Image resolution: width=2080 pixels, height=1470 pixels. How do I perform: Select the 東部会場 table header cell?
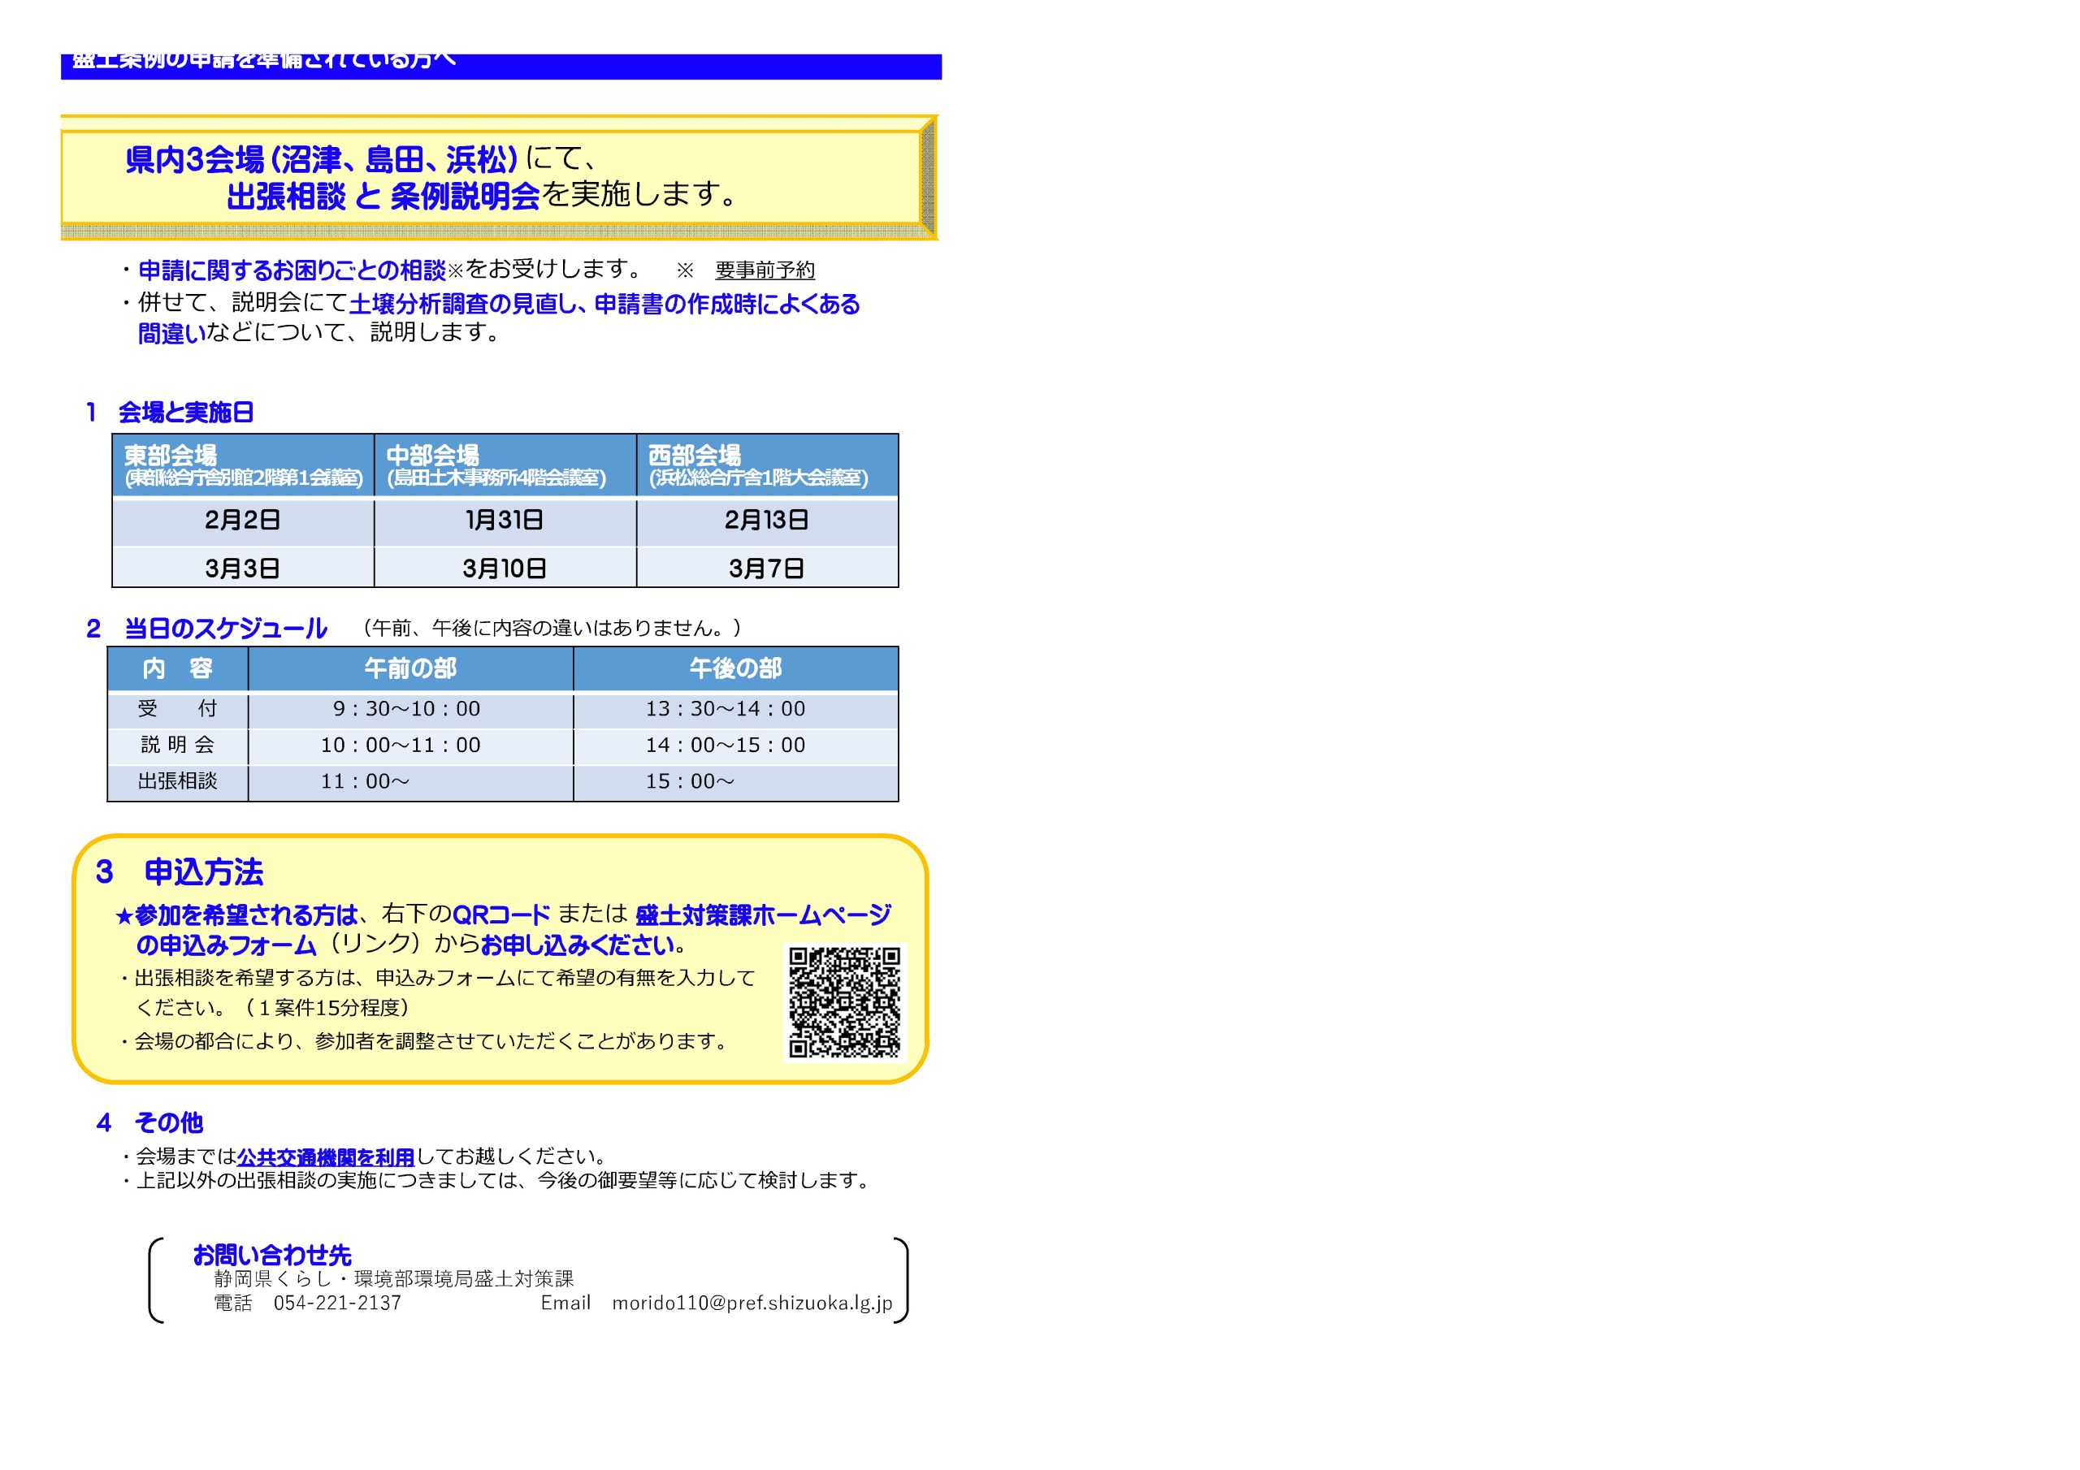click(243, 465)
